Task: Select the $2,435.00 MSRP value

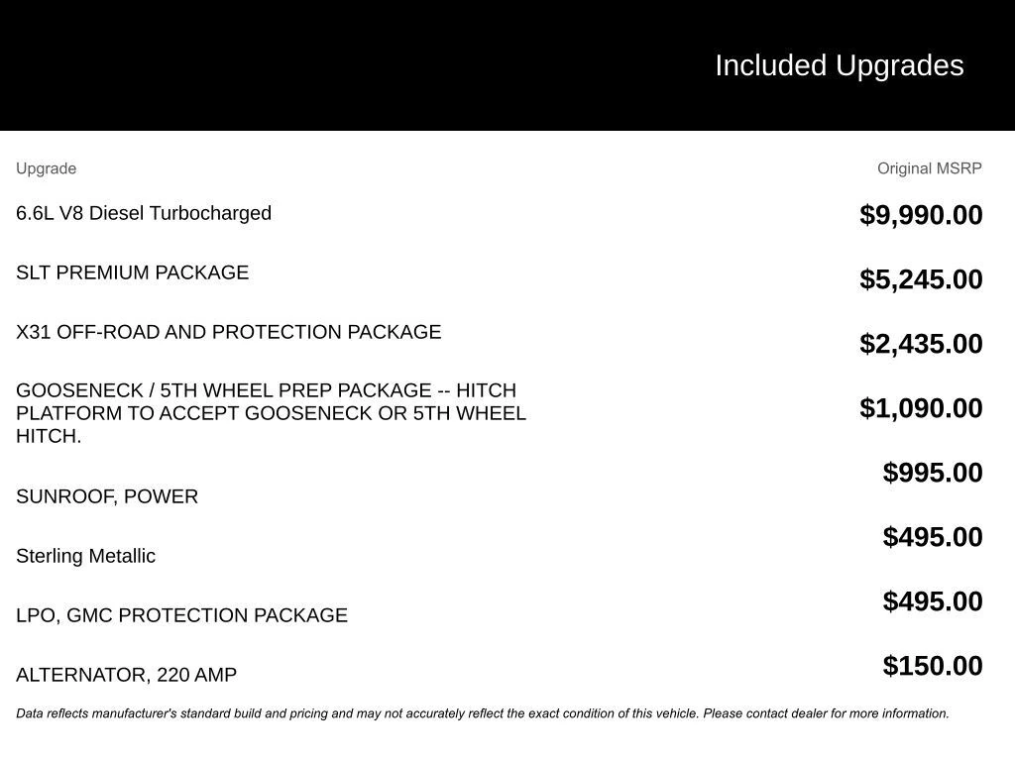Action: [921, 344]
